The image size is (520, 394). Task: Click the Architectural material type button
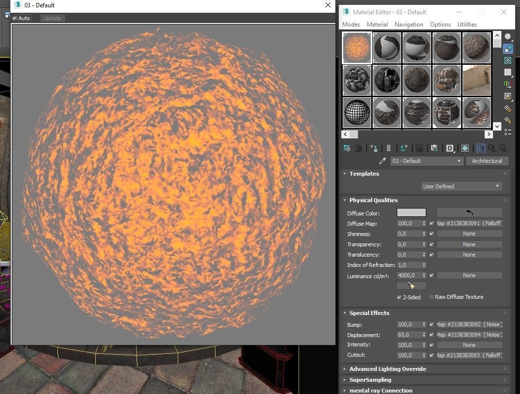coord(487,161)
